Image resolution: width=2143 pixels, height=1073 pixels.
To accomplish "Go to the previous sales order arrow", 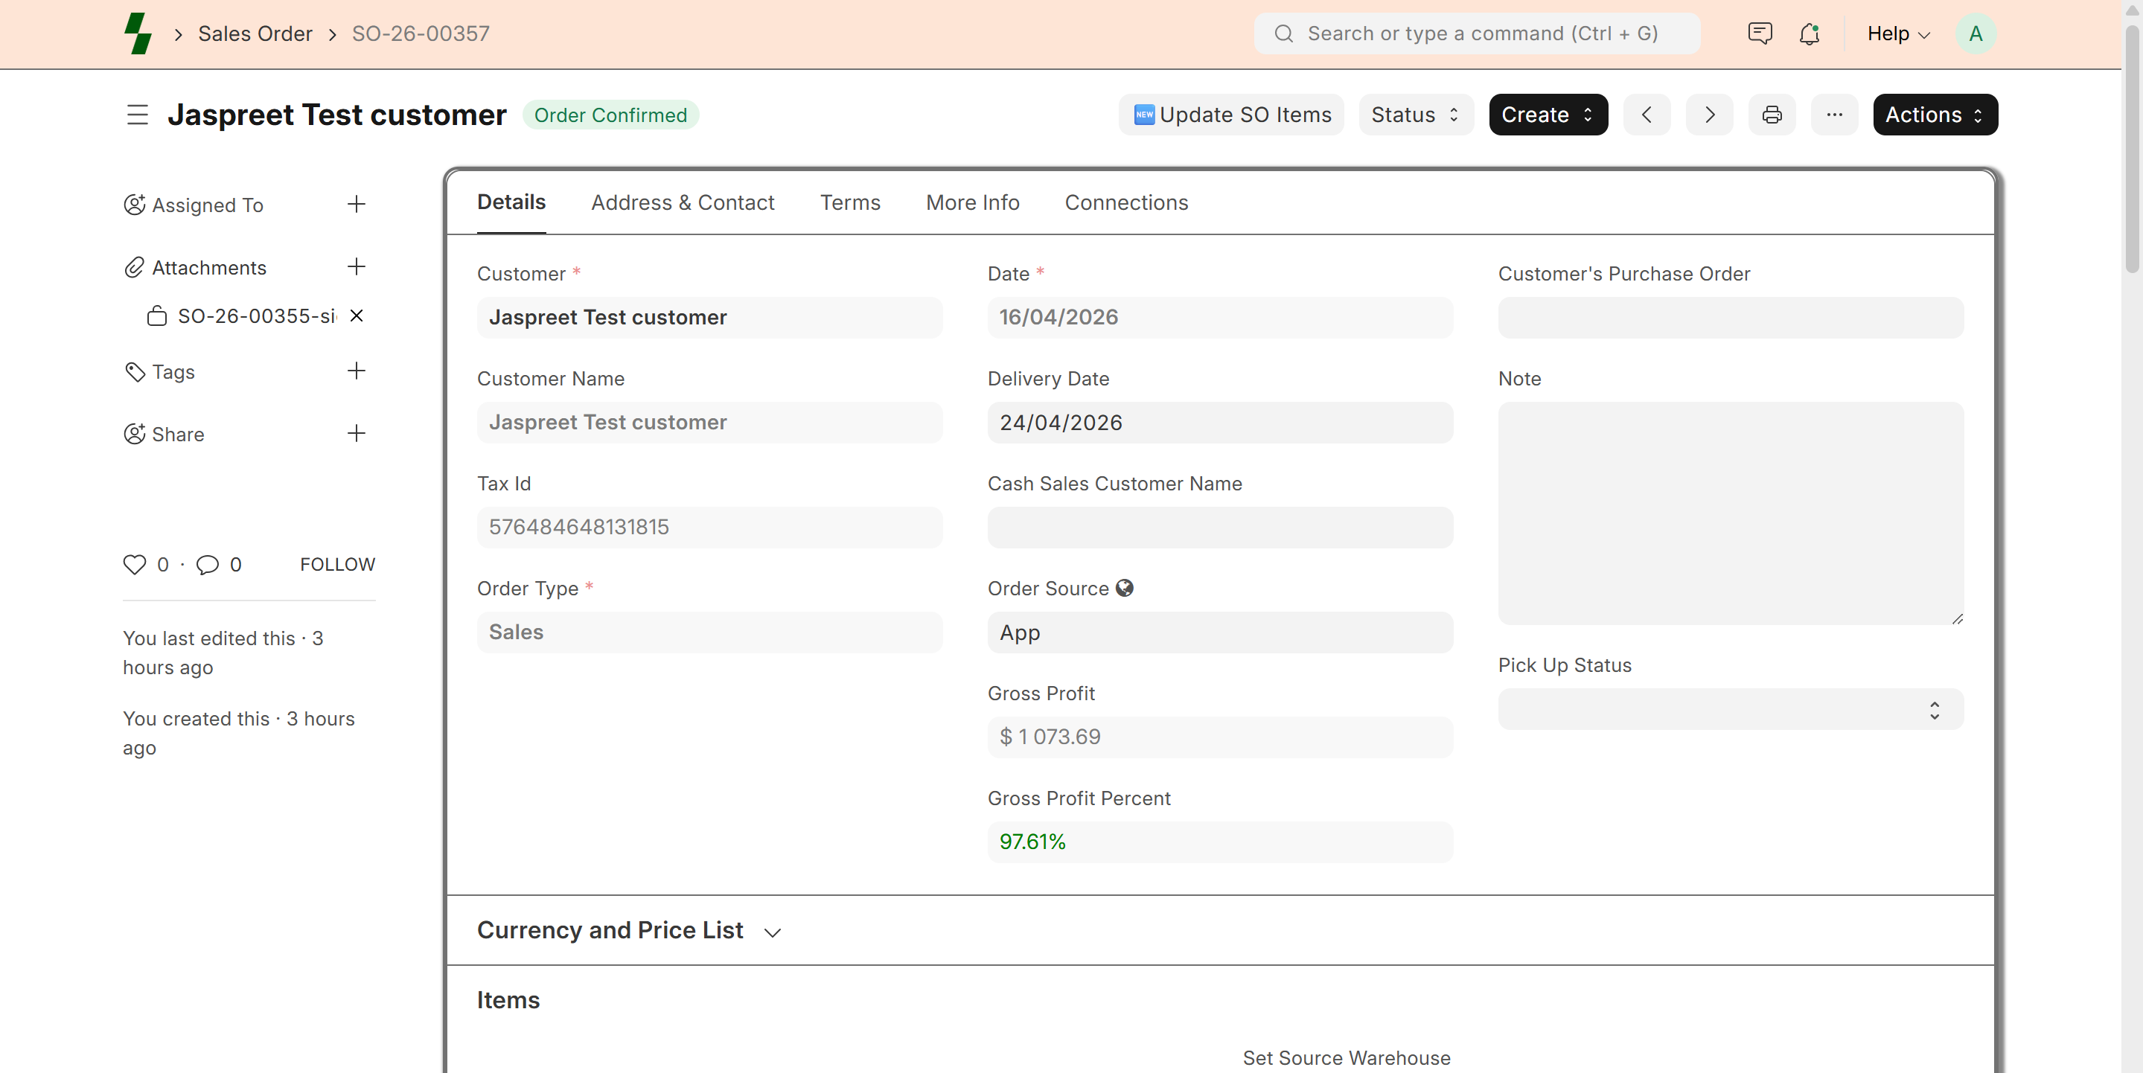I will click(x=1647, y=115).
